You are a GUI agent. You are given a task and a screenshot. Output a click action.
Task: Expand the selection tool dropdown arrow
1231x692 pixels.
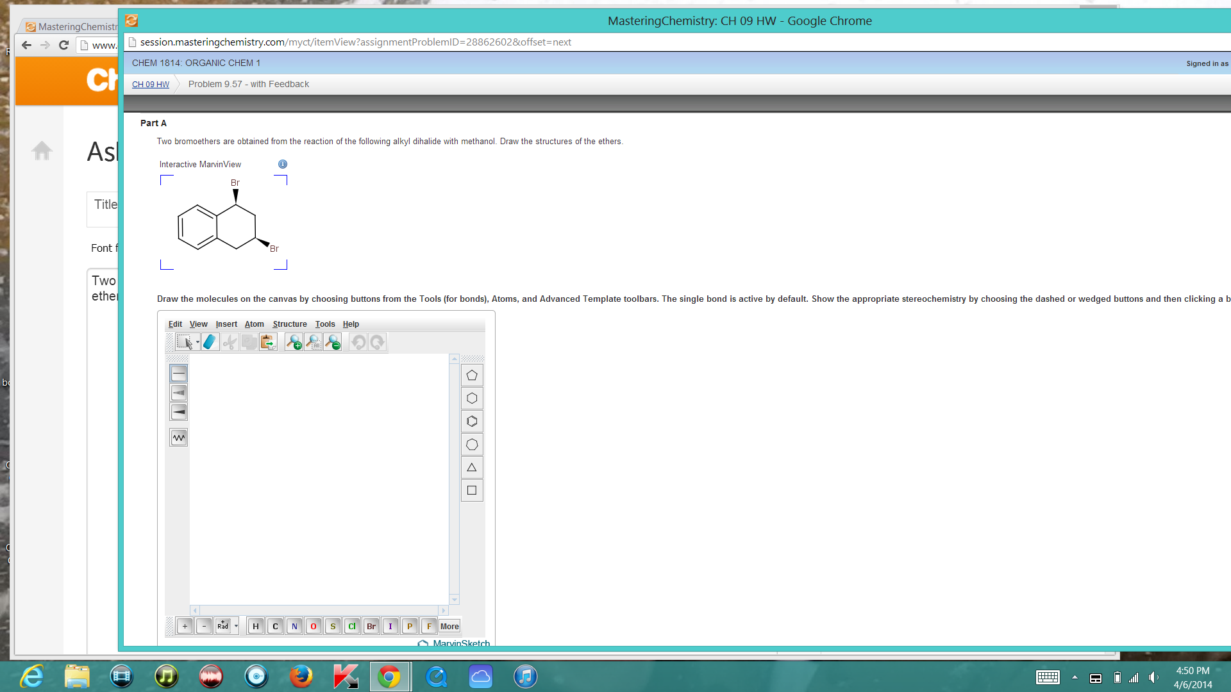(x=197, y=343)
